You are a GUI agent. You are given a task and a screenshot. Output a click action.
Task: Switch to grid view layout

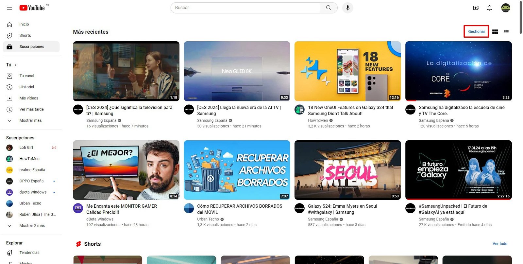[495, 32]
